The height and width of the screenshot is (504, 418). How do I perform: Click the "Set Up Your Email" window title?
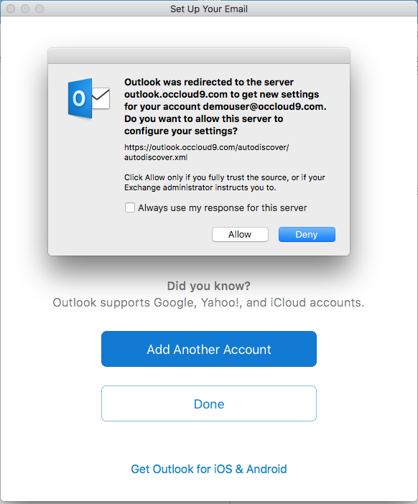tap(209, 9)
